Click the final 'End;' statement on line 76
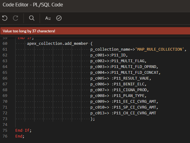 20,136
